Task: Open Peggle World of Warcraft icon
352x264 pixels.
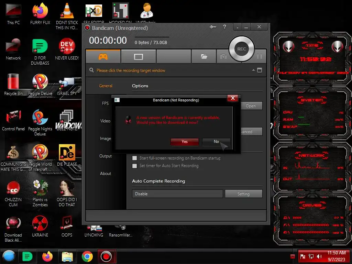Action: coord(40,158)
